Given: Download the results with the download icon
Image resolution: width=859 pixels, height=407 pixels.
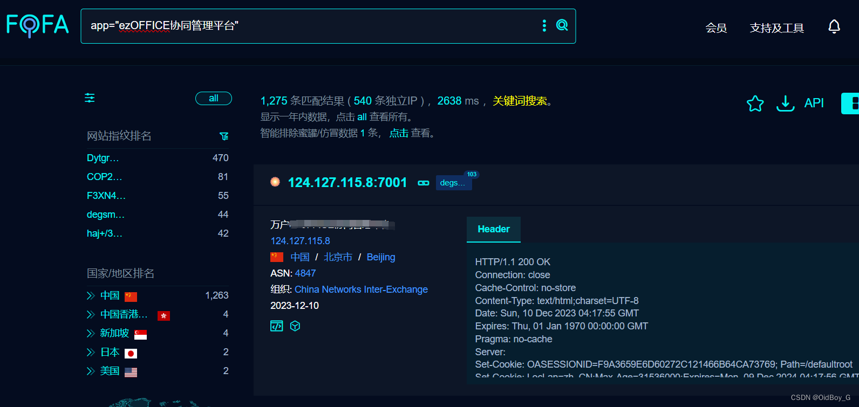Looking at the screenshot, I should [x=785, y=103].
